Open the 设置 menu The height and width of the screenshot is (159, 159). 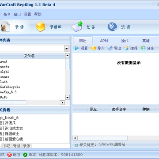27,14
